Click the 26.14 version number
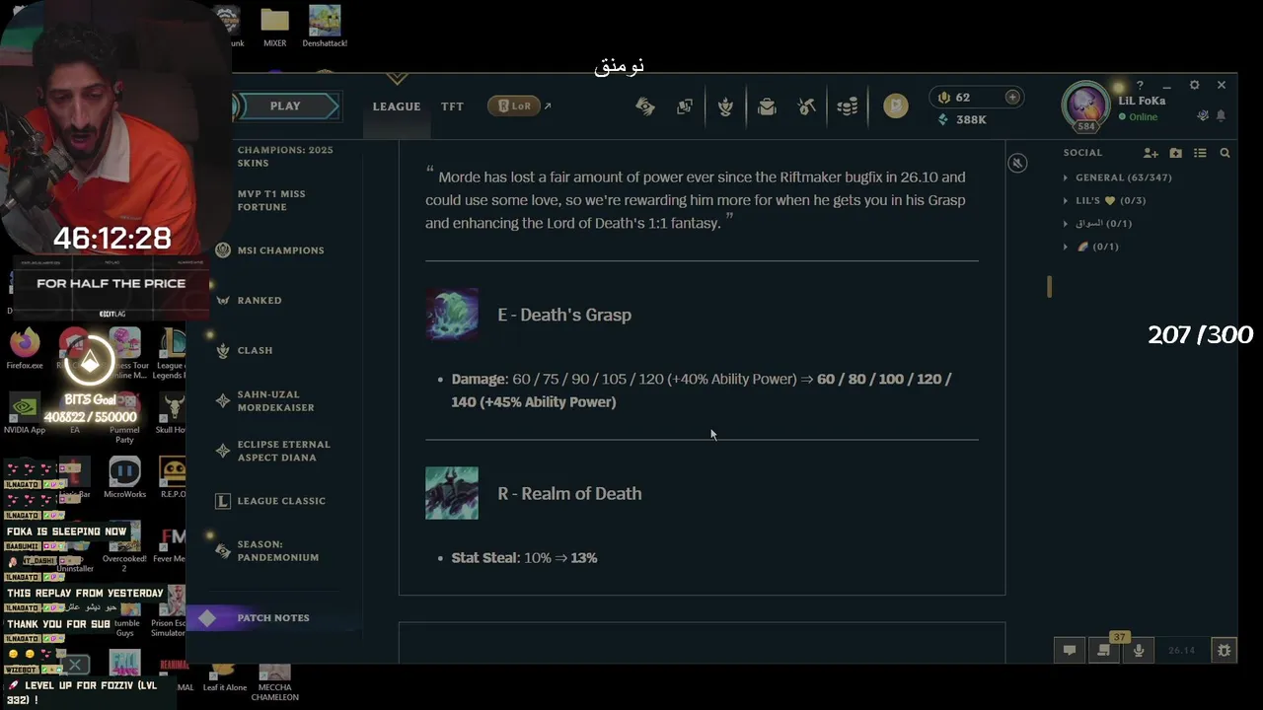The height and width of the screenshot is (710, 1263). tap(1181, 651)
